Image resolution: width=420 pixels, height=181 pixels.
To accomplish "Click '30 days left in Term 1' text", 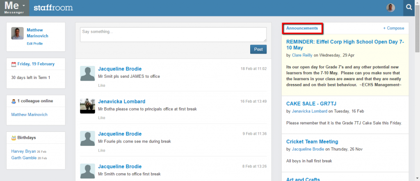I will coord(30,77).
